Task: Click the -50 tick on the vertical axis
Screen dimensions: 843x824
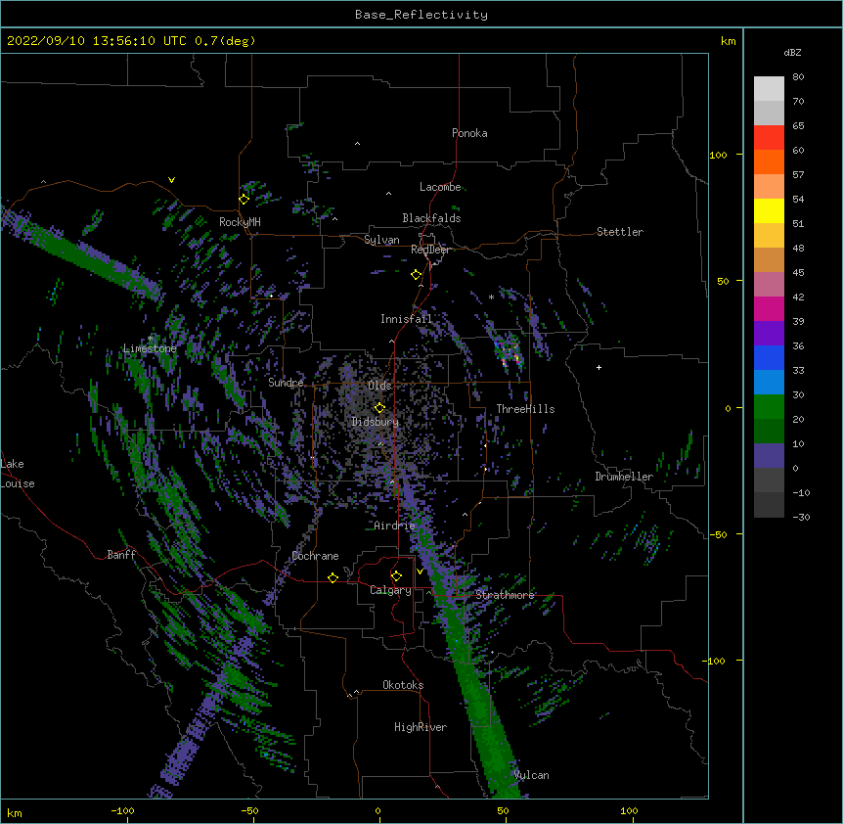Action: point(718,534)
